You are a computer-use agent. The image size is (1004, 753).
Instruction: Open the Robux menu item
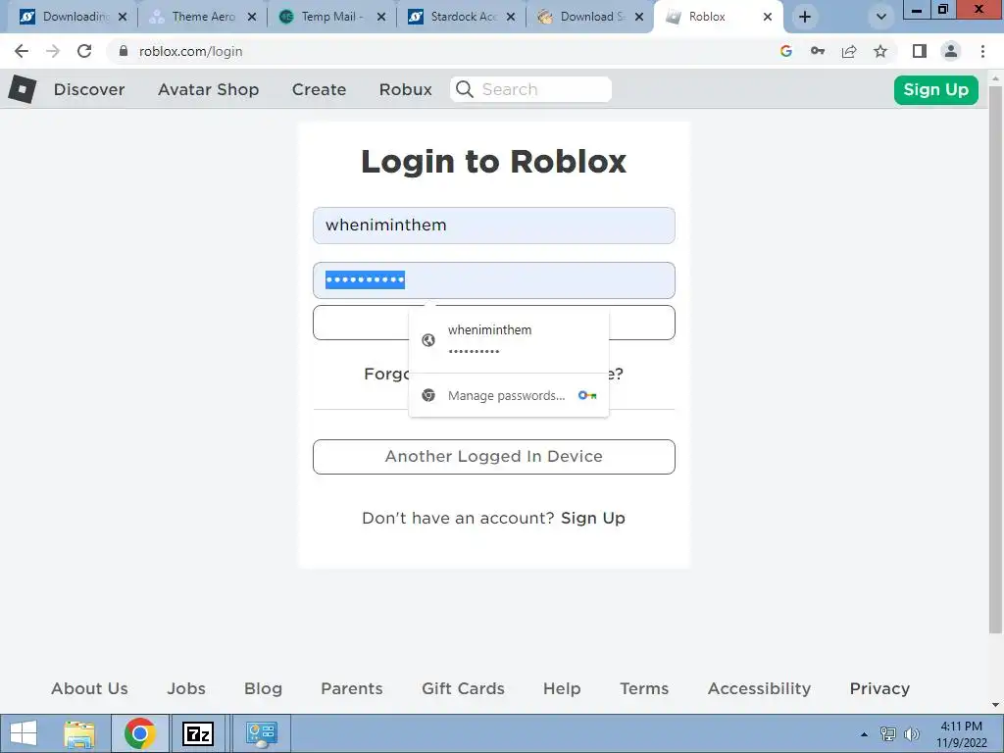405,89
